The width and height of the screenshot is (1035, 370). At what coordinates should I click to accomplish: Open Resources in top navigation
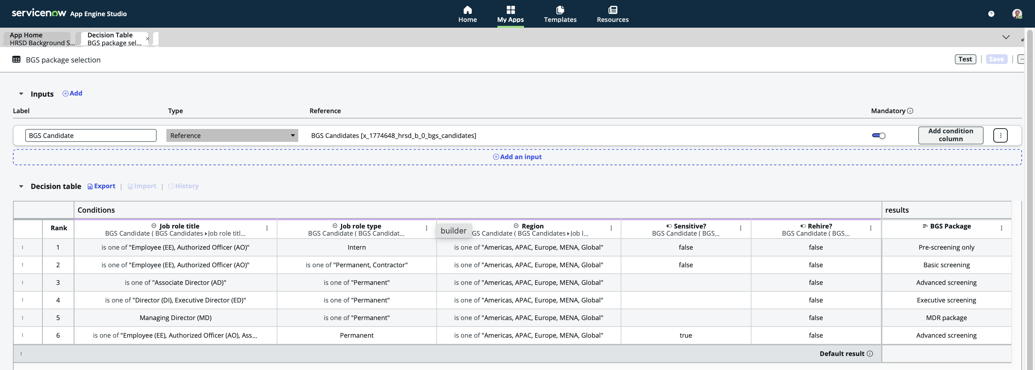point(612,14)
